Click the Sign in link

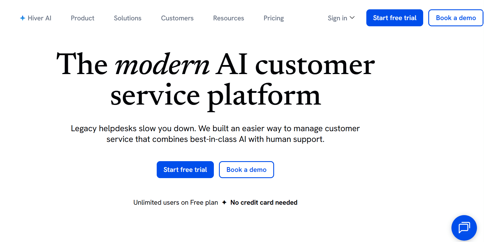pos(337,18)
